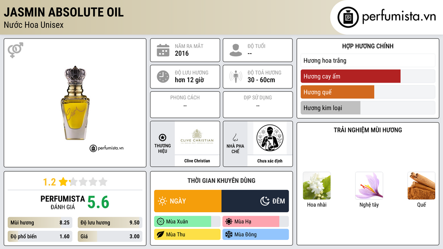The image size is (443, 249).
Task: Click the star badge brand icon
Action: point(163,137)
